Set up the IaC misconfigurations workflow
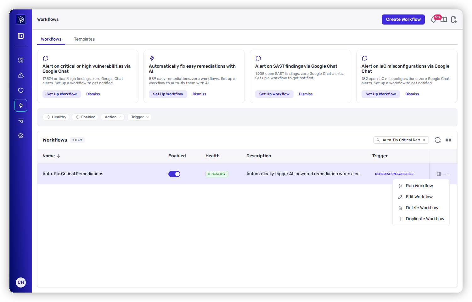The width and height of the screenshot is (472, 302). pyautogui.click(x=381, y=94)
